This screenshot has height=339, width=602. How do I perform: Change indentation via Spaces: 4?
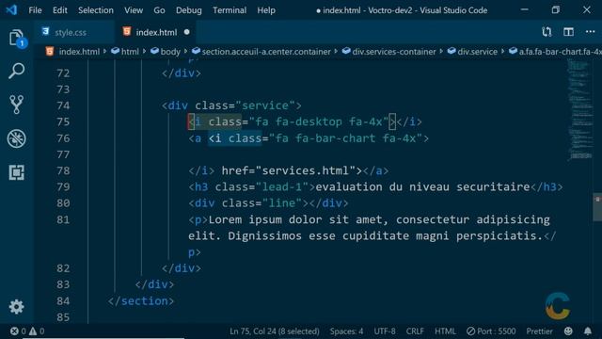pyautogui.click(x=346, y=331)
